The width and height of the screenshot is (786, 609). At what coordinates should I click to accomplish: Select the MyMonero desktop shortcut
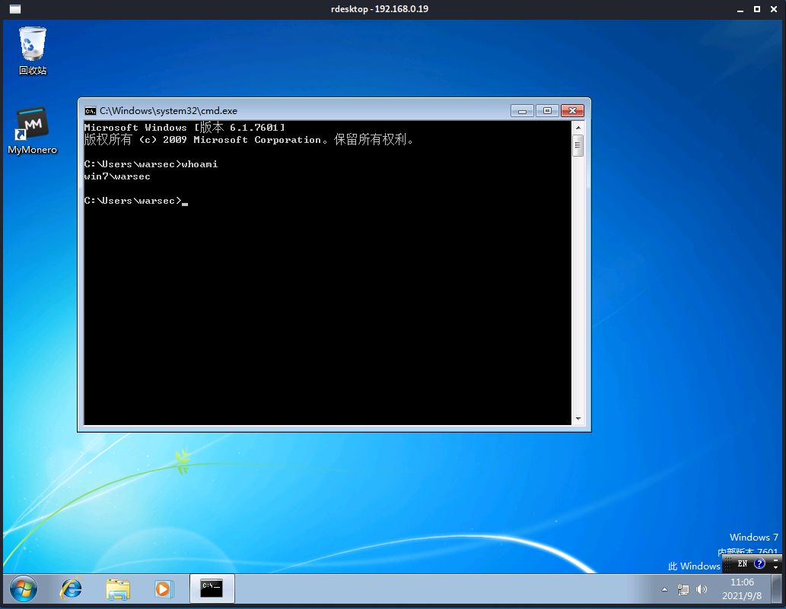(33, 130)
